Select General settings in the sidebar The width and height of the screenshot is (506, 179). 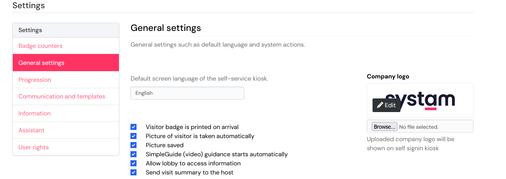point(41,63)
